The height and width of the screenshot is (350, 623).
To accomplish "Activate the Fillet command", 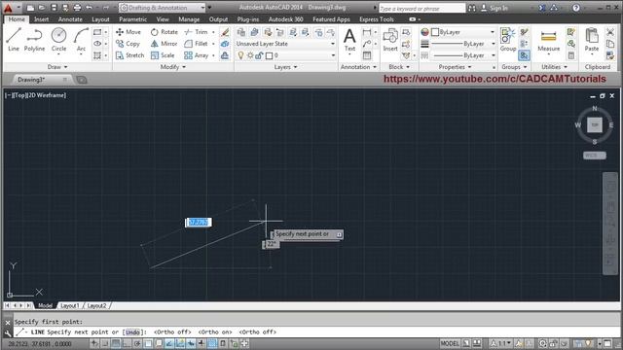I will point(196,44).
